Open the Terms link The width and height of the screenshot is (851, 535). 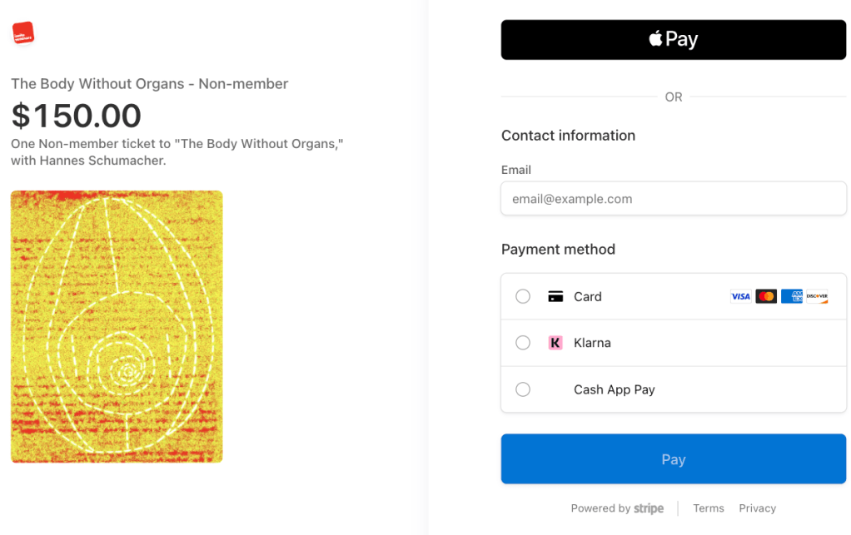tap(709, 508)
